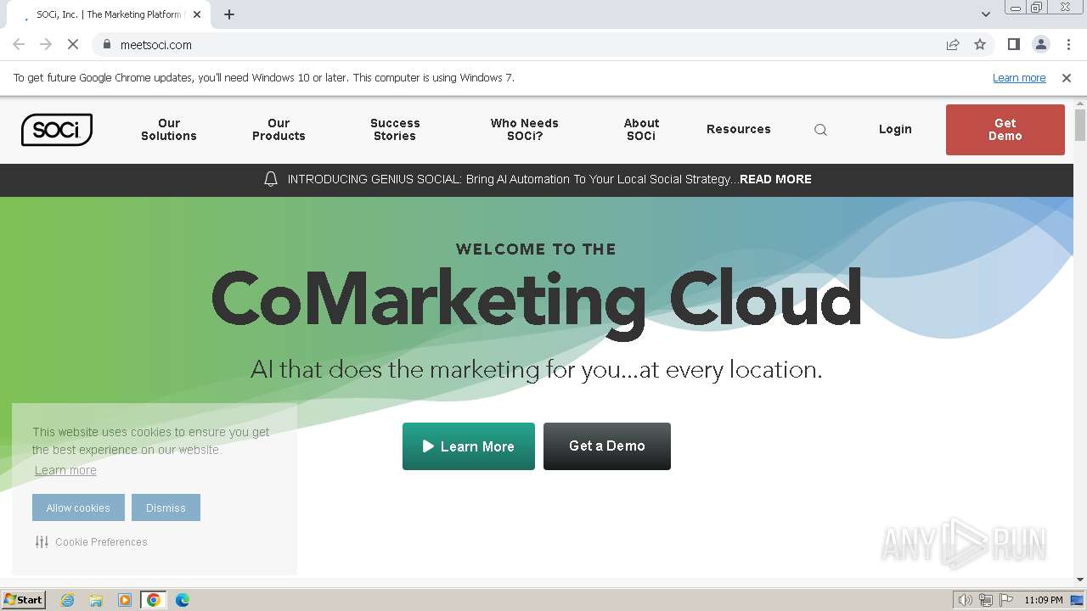Click the red Get Demo button
Screen dimensions: 1087x611
coord(1005,130)
